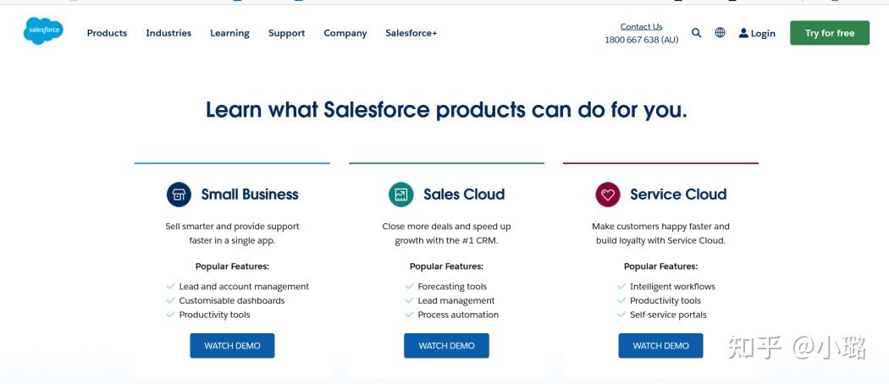Click the green Try for free button
Screen dimensions: 889x384
coord(830,33)
